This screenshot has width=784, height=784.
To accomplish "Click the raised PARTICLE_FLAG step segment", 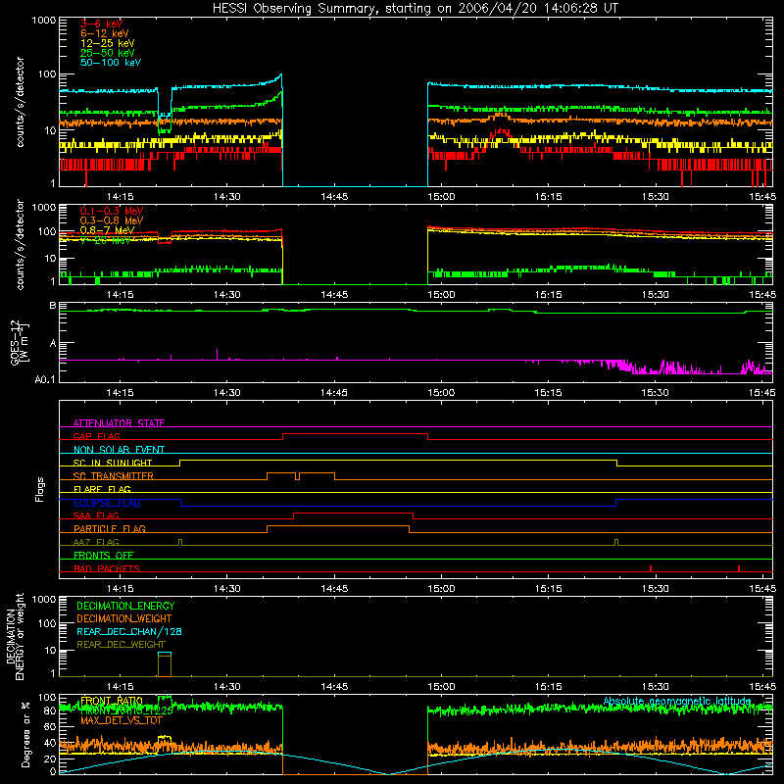I will pos(338,526).
